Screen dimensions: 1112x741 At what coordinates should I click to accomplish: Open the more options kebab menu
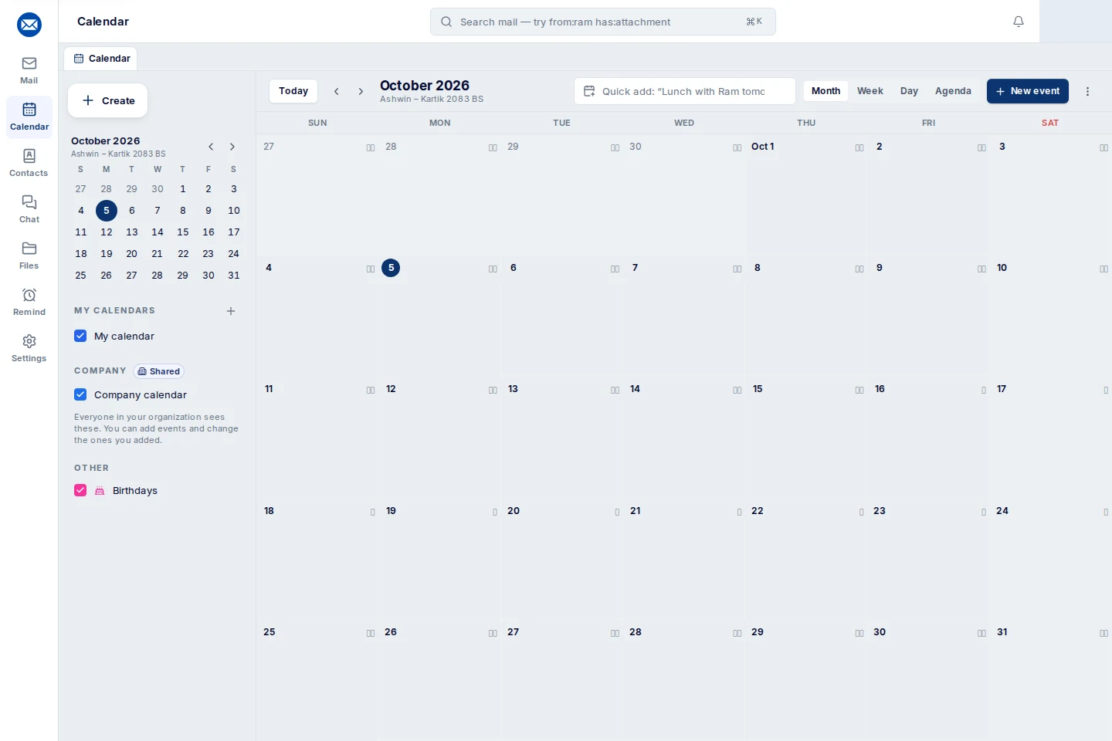click(x=1087, y=91)
